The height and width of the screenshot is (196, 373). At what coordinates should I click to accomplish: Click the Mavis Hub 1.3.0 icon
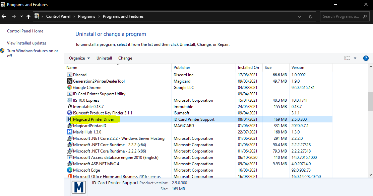click(x=69, y=132)
